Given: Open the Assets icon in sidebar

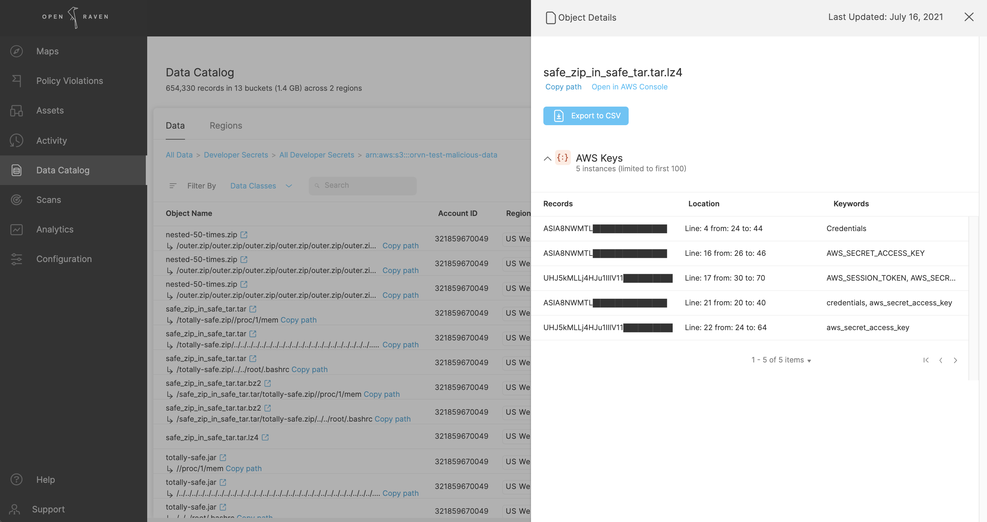Looking at the screenshot, I should tap(17, 110).
